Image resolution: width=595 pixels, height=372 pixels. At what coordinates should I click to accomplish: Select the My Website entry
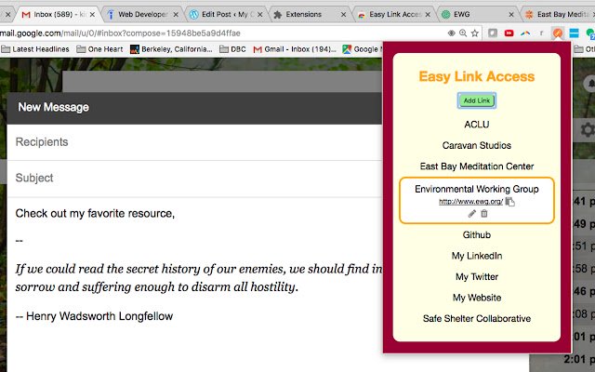coord(477,298)
